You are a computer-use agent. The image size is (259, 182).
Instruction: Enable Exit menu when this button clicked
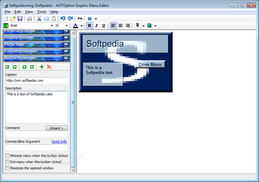coord(7,162)
